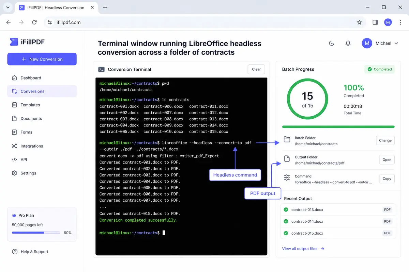The image size is (409, 272).
Task: Click green check beside contract-014.docx
Action: click(286, 221)
